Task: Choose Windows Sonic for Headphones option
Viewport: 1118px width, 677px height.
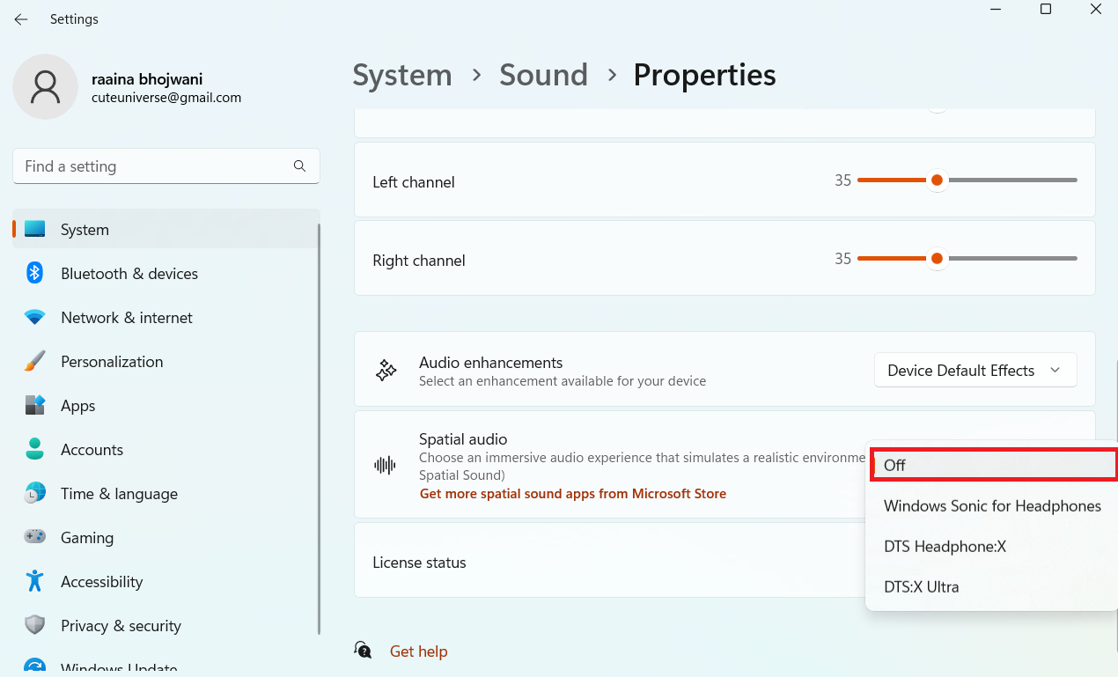Action: 992,506
